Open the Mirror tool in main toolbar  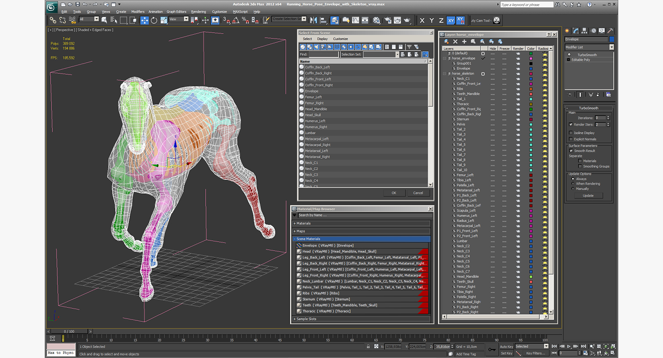pos(313,20)
